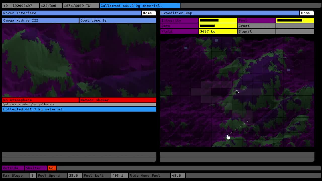The height and width of the screenshot is (181, 322).
Task: Click the gray site marker at the map's upper left
Action: click(x=186, y=48)
